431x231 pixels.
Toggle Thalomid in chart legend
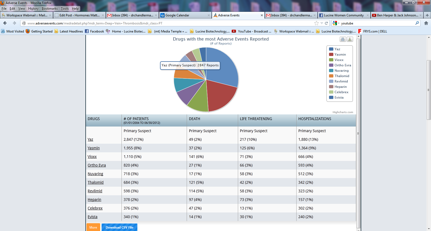click(x=339, y=76)
